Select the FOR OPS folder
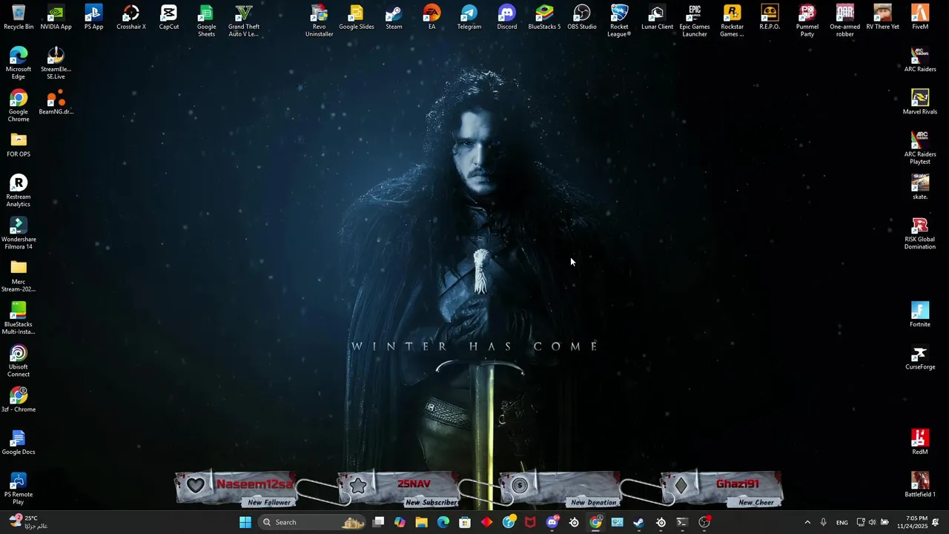 point(19,145)
